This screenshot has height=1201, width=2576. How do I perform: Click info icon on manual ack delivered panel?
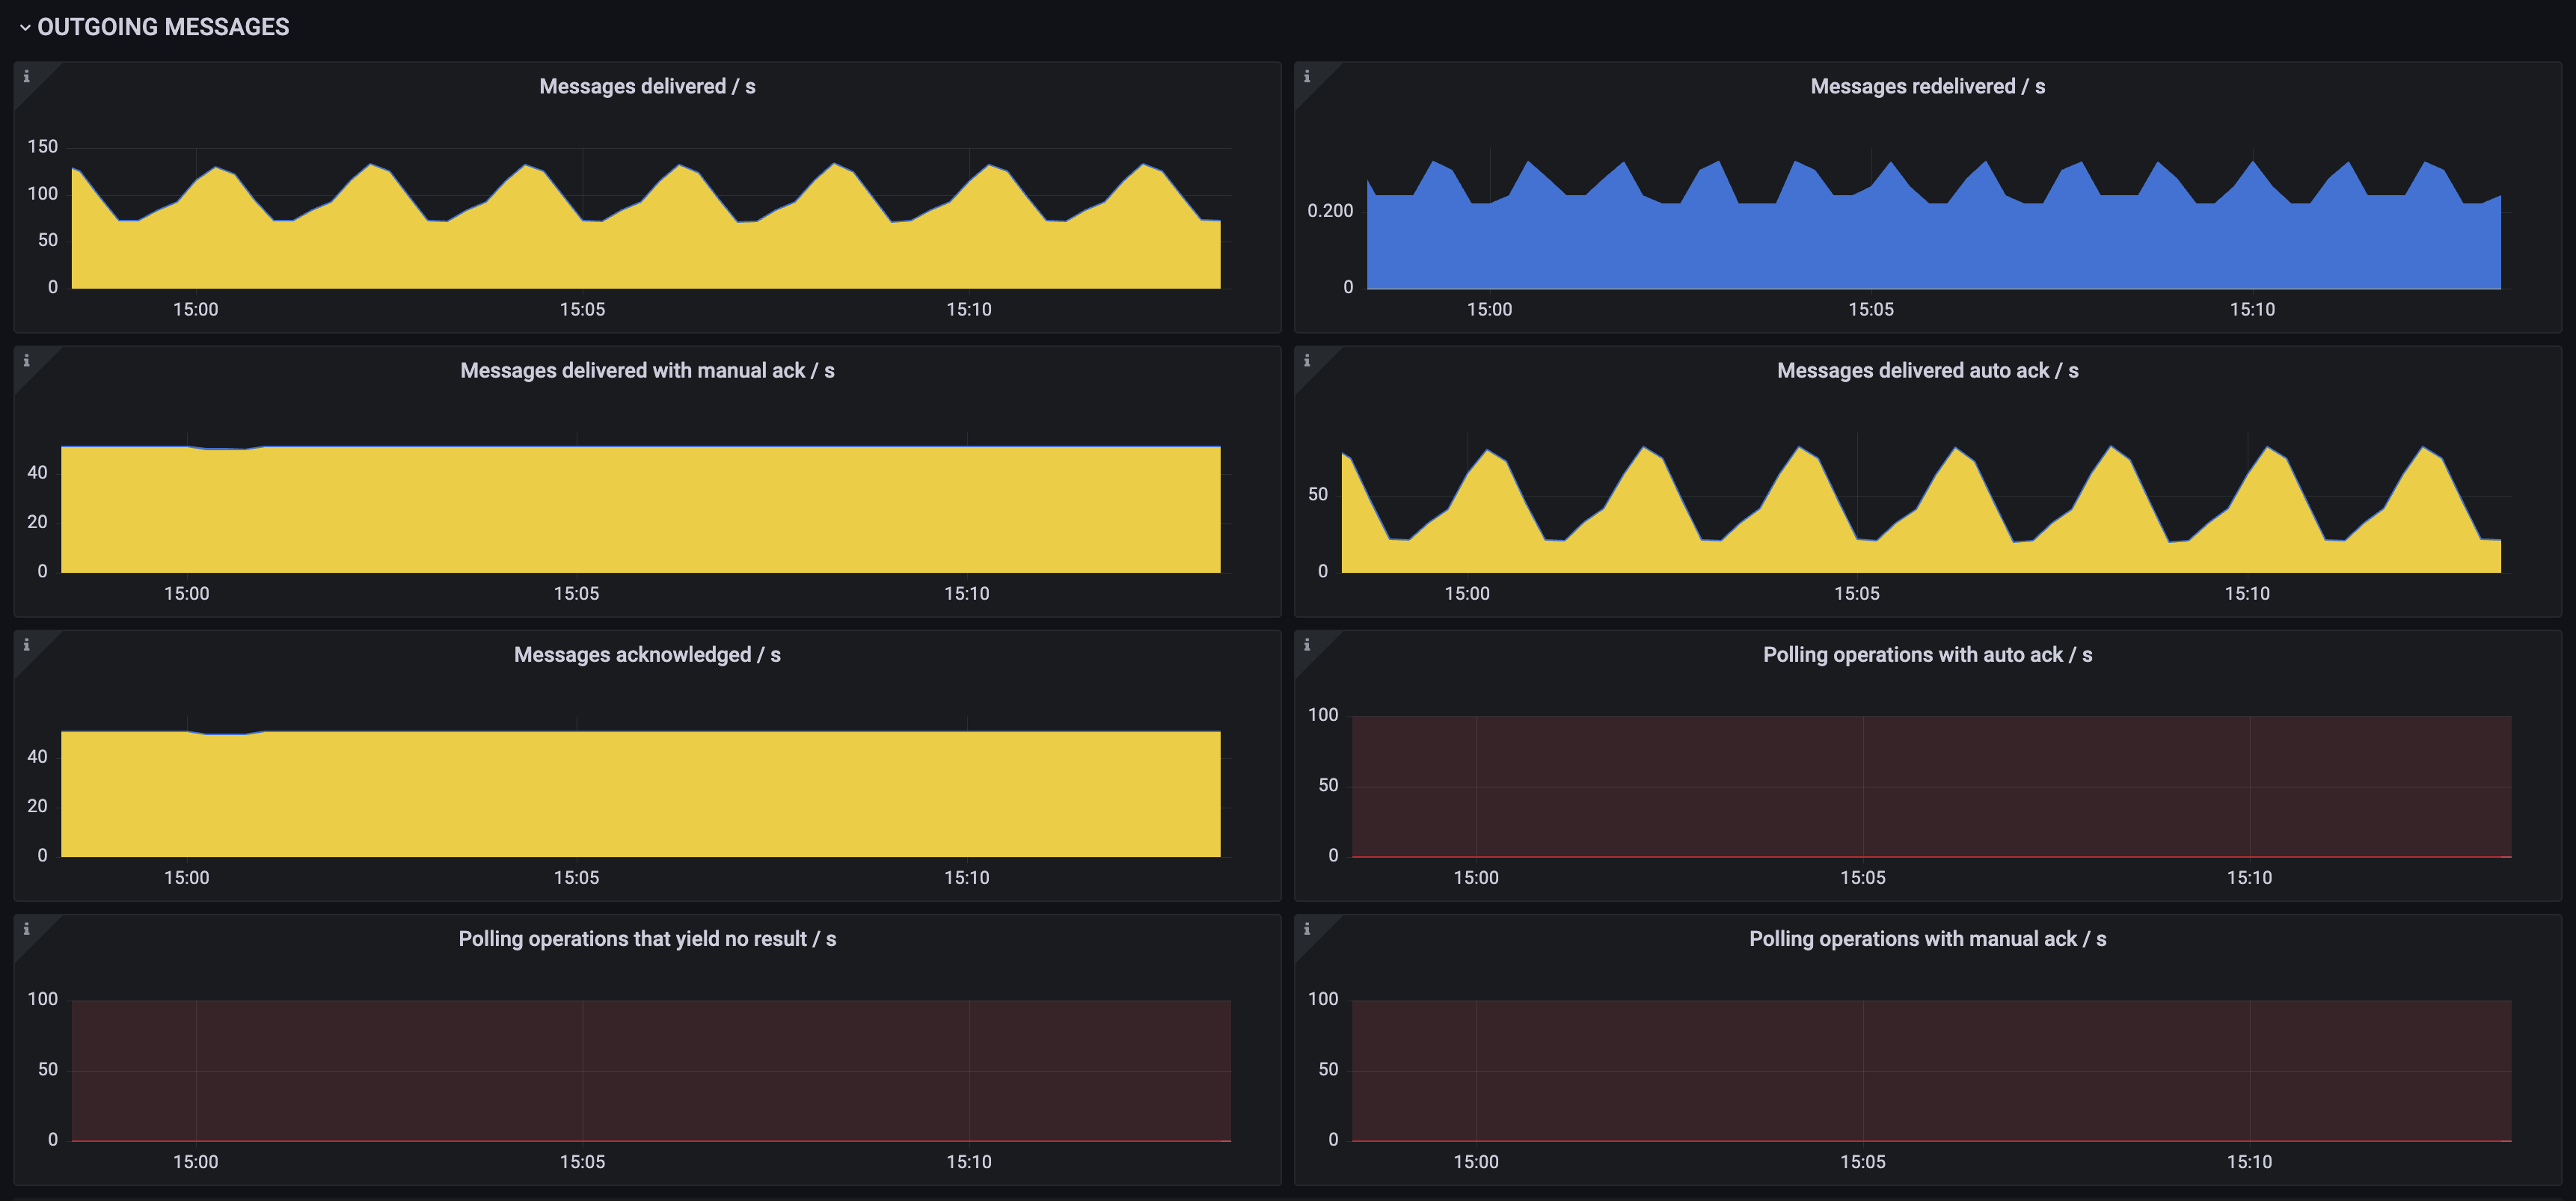(x=26, y=361)
